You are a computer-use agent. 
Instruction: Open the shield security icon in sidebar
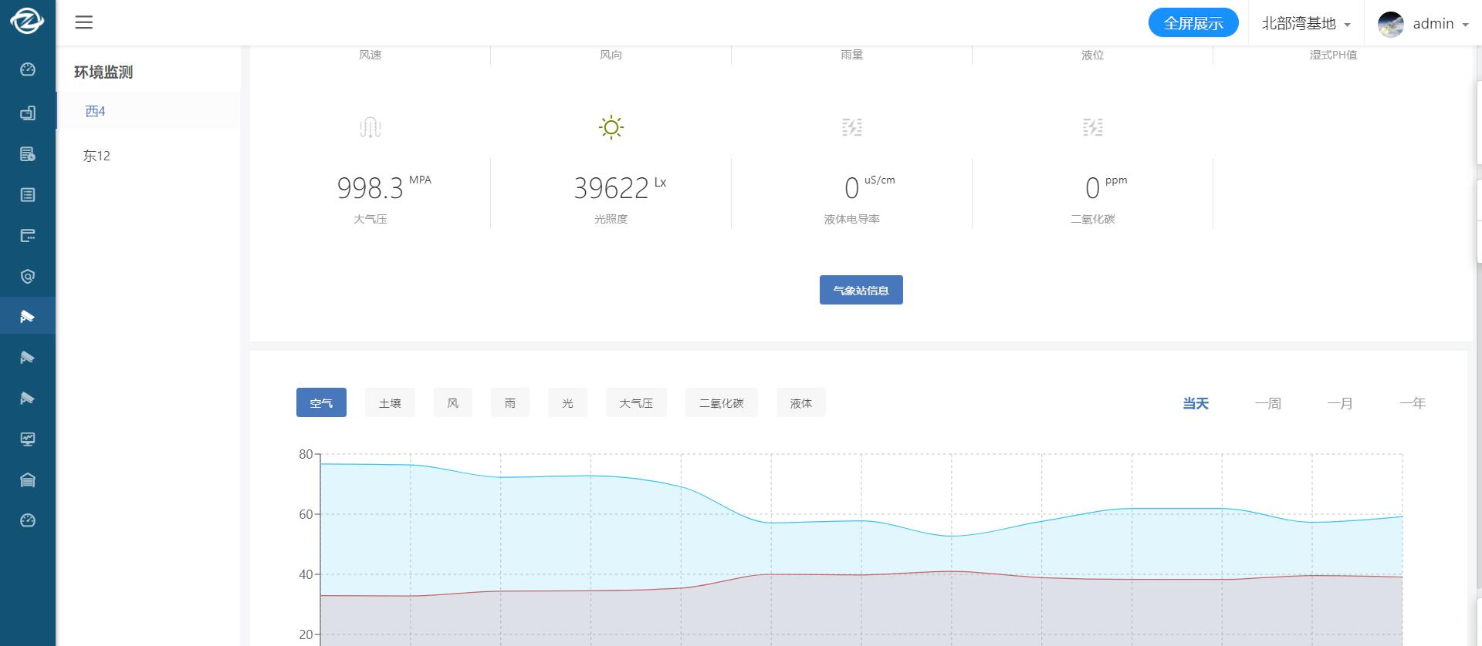(28, 277)
